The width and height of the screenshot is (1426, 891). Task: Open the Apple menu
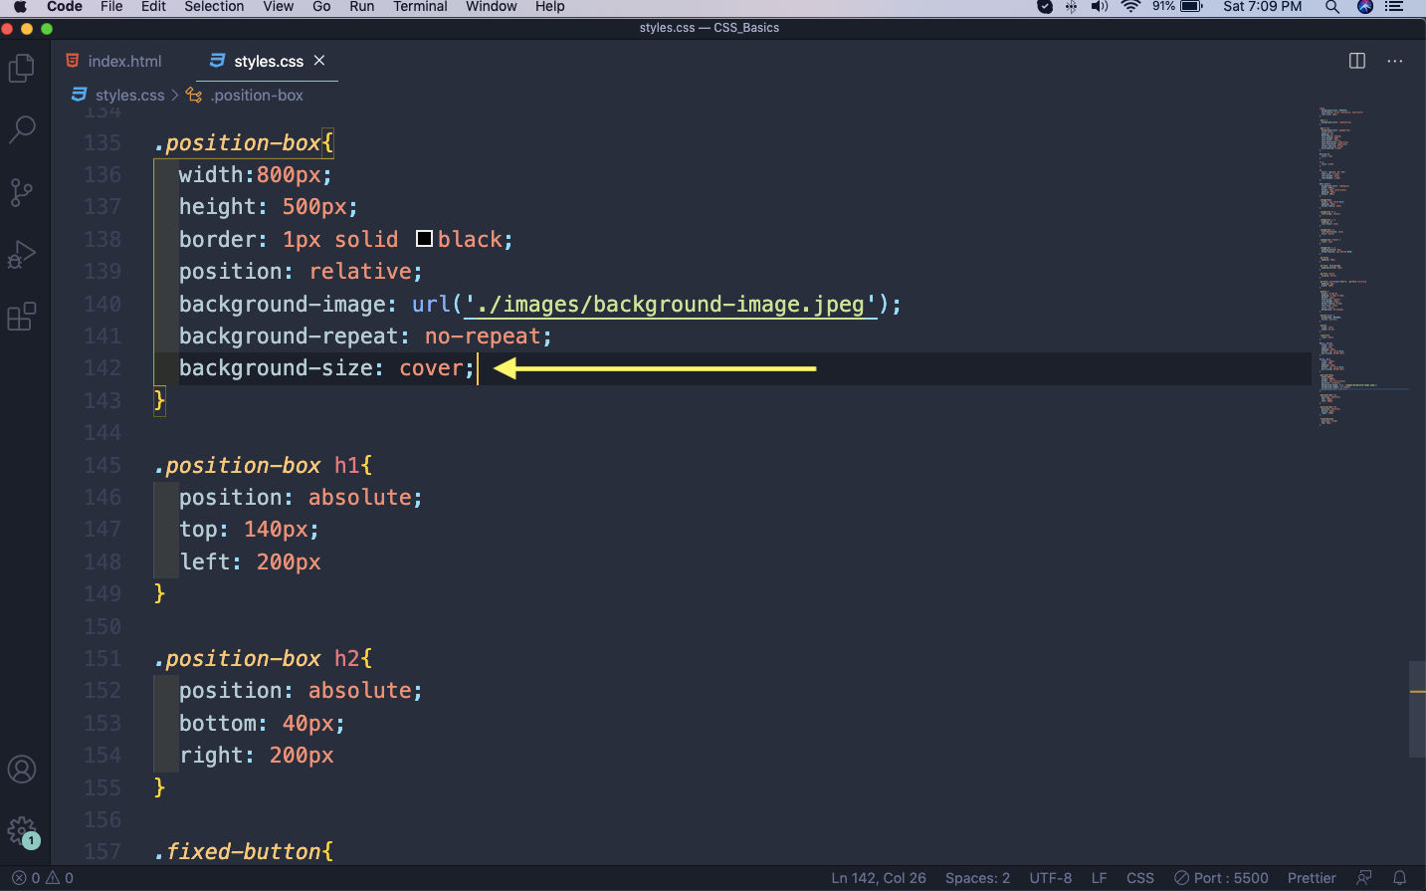19,6
